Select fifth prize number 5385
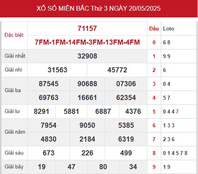This screenshot has width=198, height=174. tap(126, 125)
